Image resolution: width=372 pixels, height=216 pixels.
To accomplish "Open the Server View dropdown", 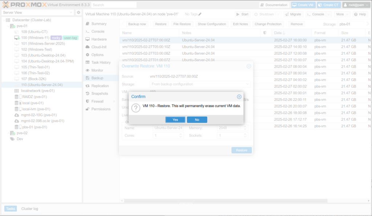I will 70,12.
